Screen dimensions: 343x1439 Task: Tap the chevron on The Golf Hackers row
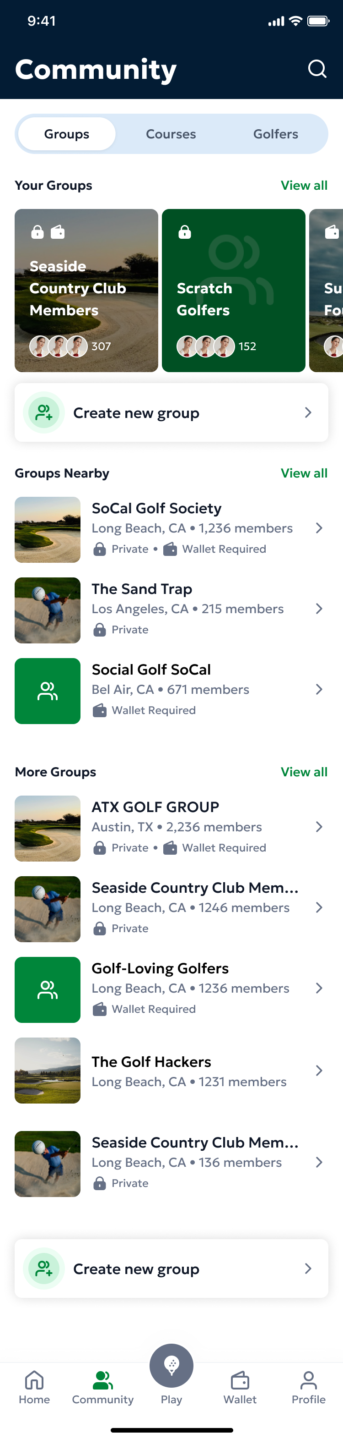tap(319, 1070)
